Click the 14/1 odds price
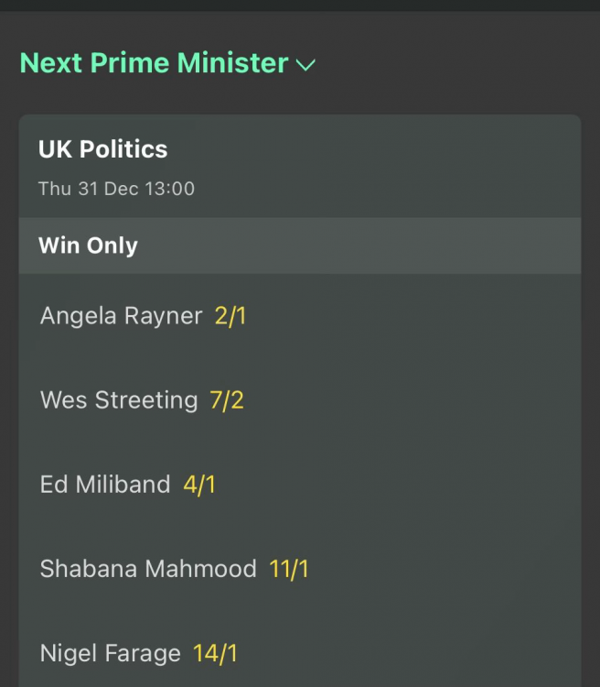 click(x=215, y=653)
